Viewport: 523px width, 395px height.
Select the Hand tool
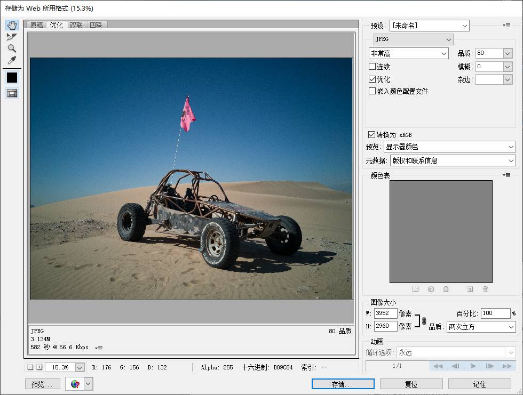click(12, 26)
